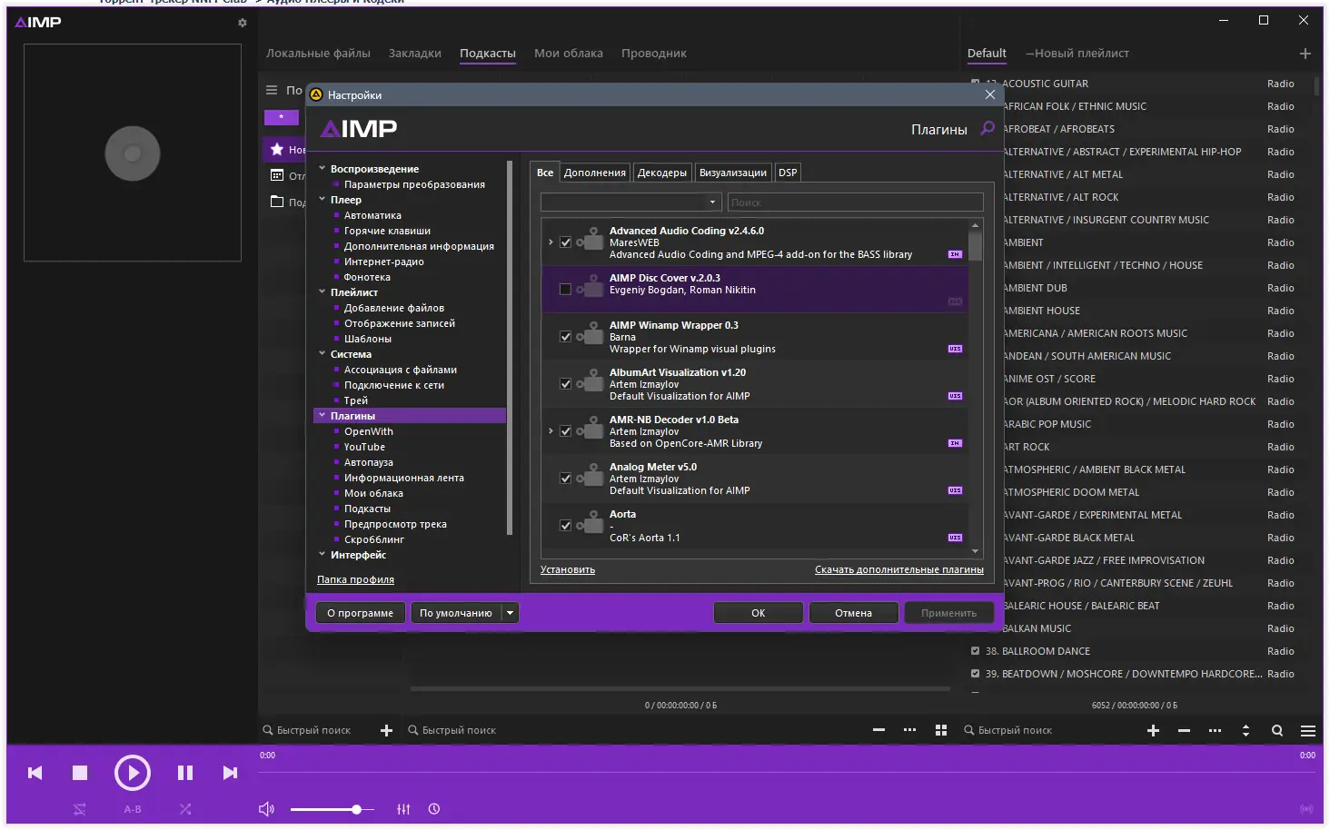Toggle shuffle mode icon
This screenshot has width=1330, height=830.
click(185, 809)
